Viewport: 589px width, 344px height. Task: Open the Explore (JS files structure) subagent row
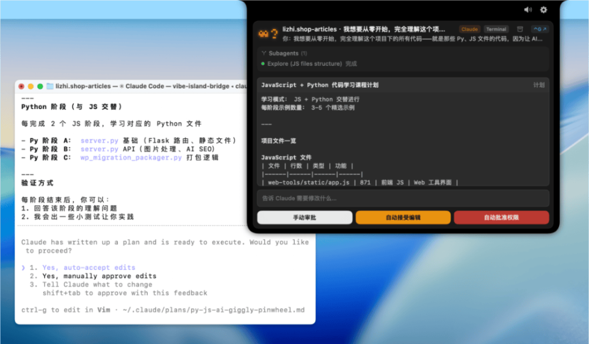pyautogui.click(x=309, y=64)
